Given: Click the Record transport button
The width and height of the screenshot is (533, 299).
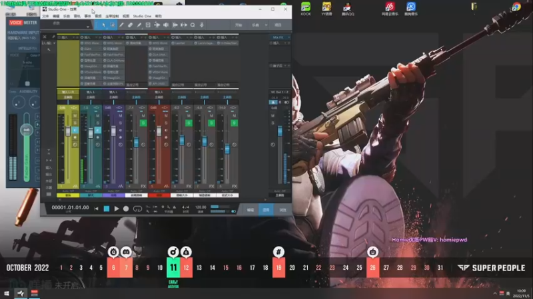Looking at the screenshot, I should 126,209.
